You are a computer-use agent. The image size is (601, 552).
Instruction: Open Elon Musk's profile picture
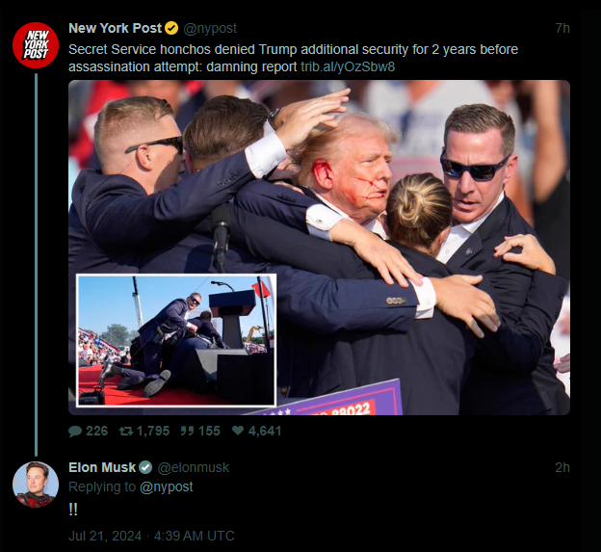point(36,485)
